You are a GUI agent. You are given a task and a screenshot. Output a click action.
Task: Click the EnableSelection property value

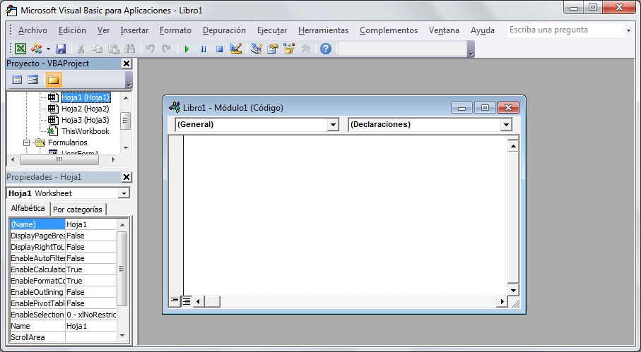point(90,315)
